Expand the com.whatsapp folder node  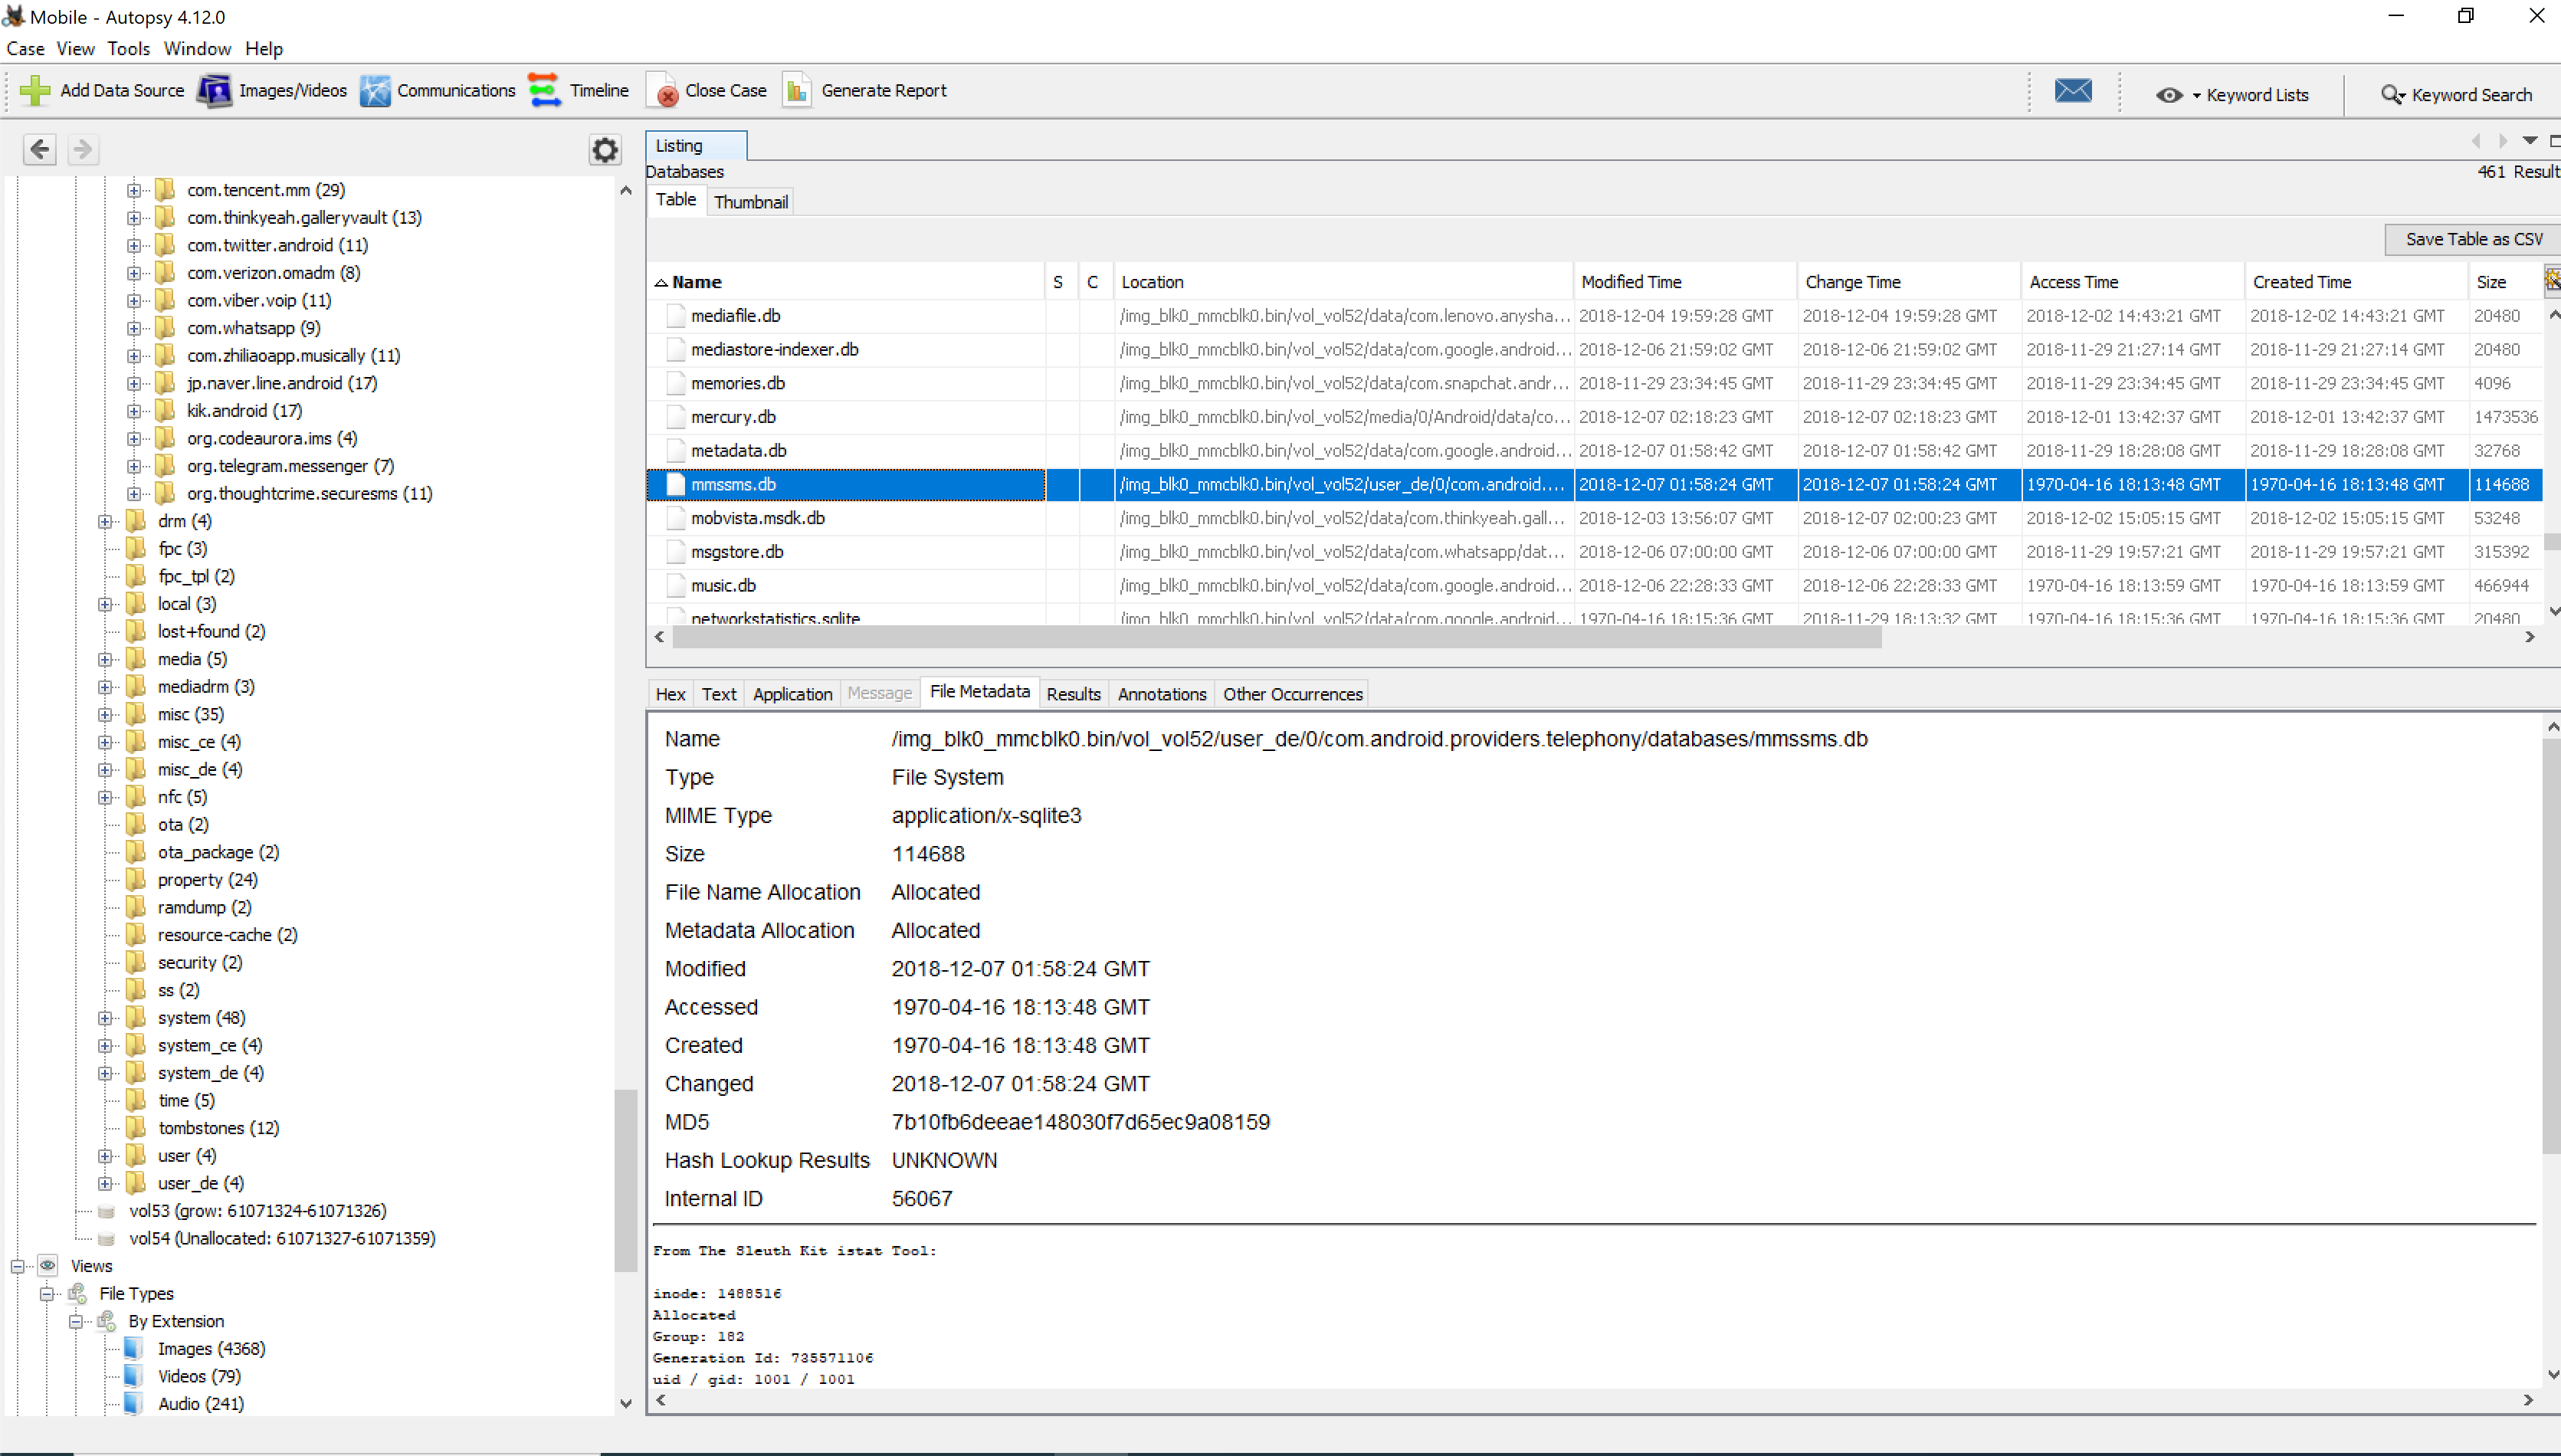pyautogui.click(x=134, y=328)
